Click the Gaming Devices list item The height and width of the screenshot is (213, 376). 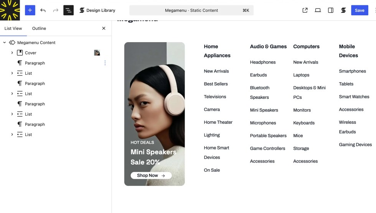(355, 144)
